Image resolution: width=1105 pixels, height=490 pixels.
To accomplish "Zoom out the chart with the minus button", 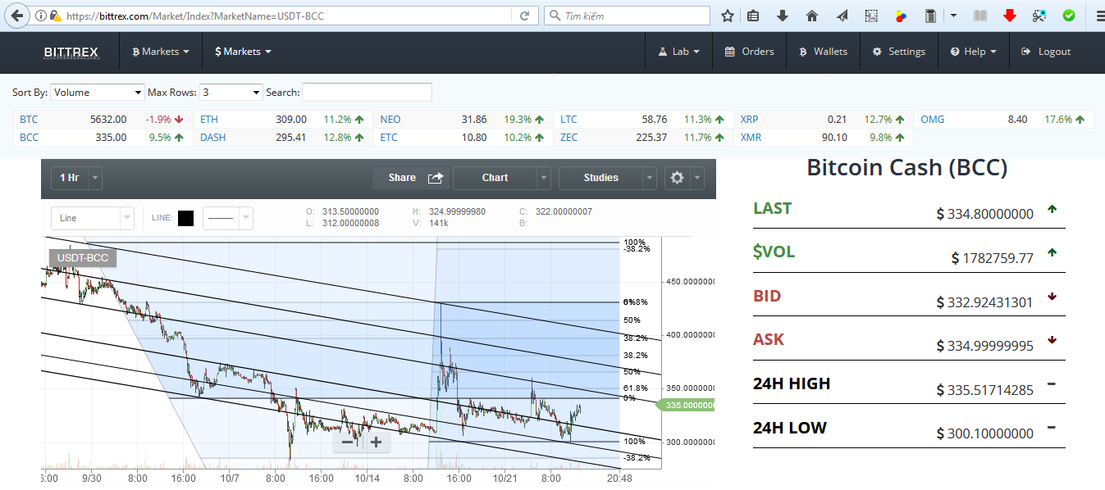I will click(x=348, y=442).
